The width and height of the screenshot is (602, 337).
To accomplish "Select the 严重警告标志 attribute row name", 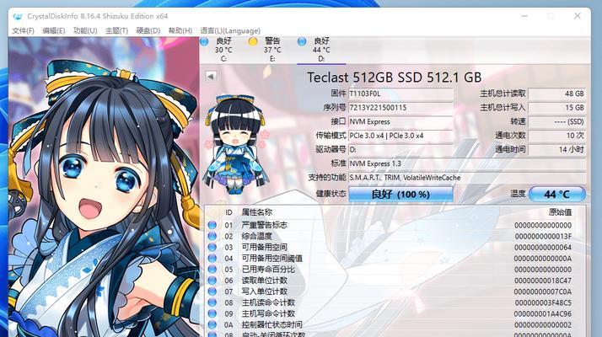I will coord(264,225).
